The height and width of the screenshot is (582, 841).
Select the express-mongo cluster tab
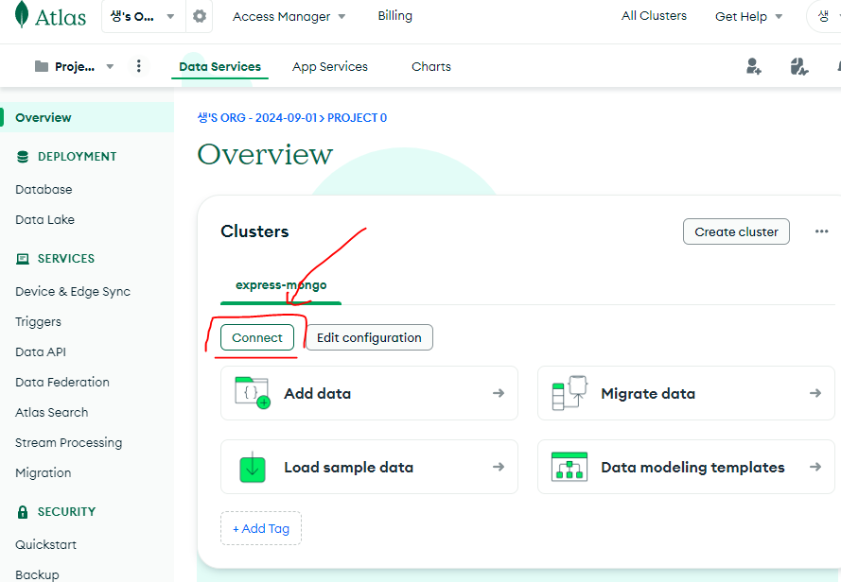281,285
